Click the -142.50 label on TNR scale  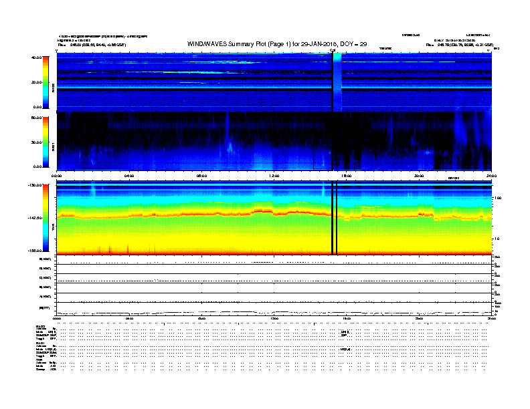pos(35,218)
